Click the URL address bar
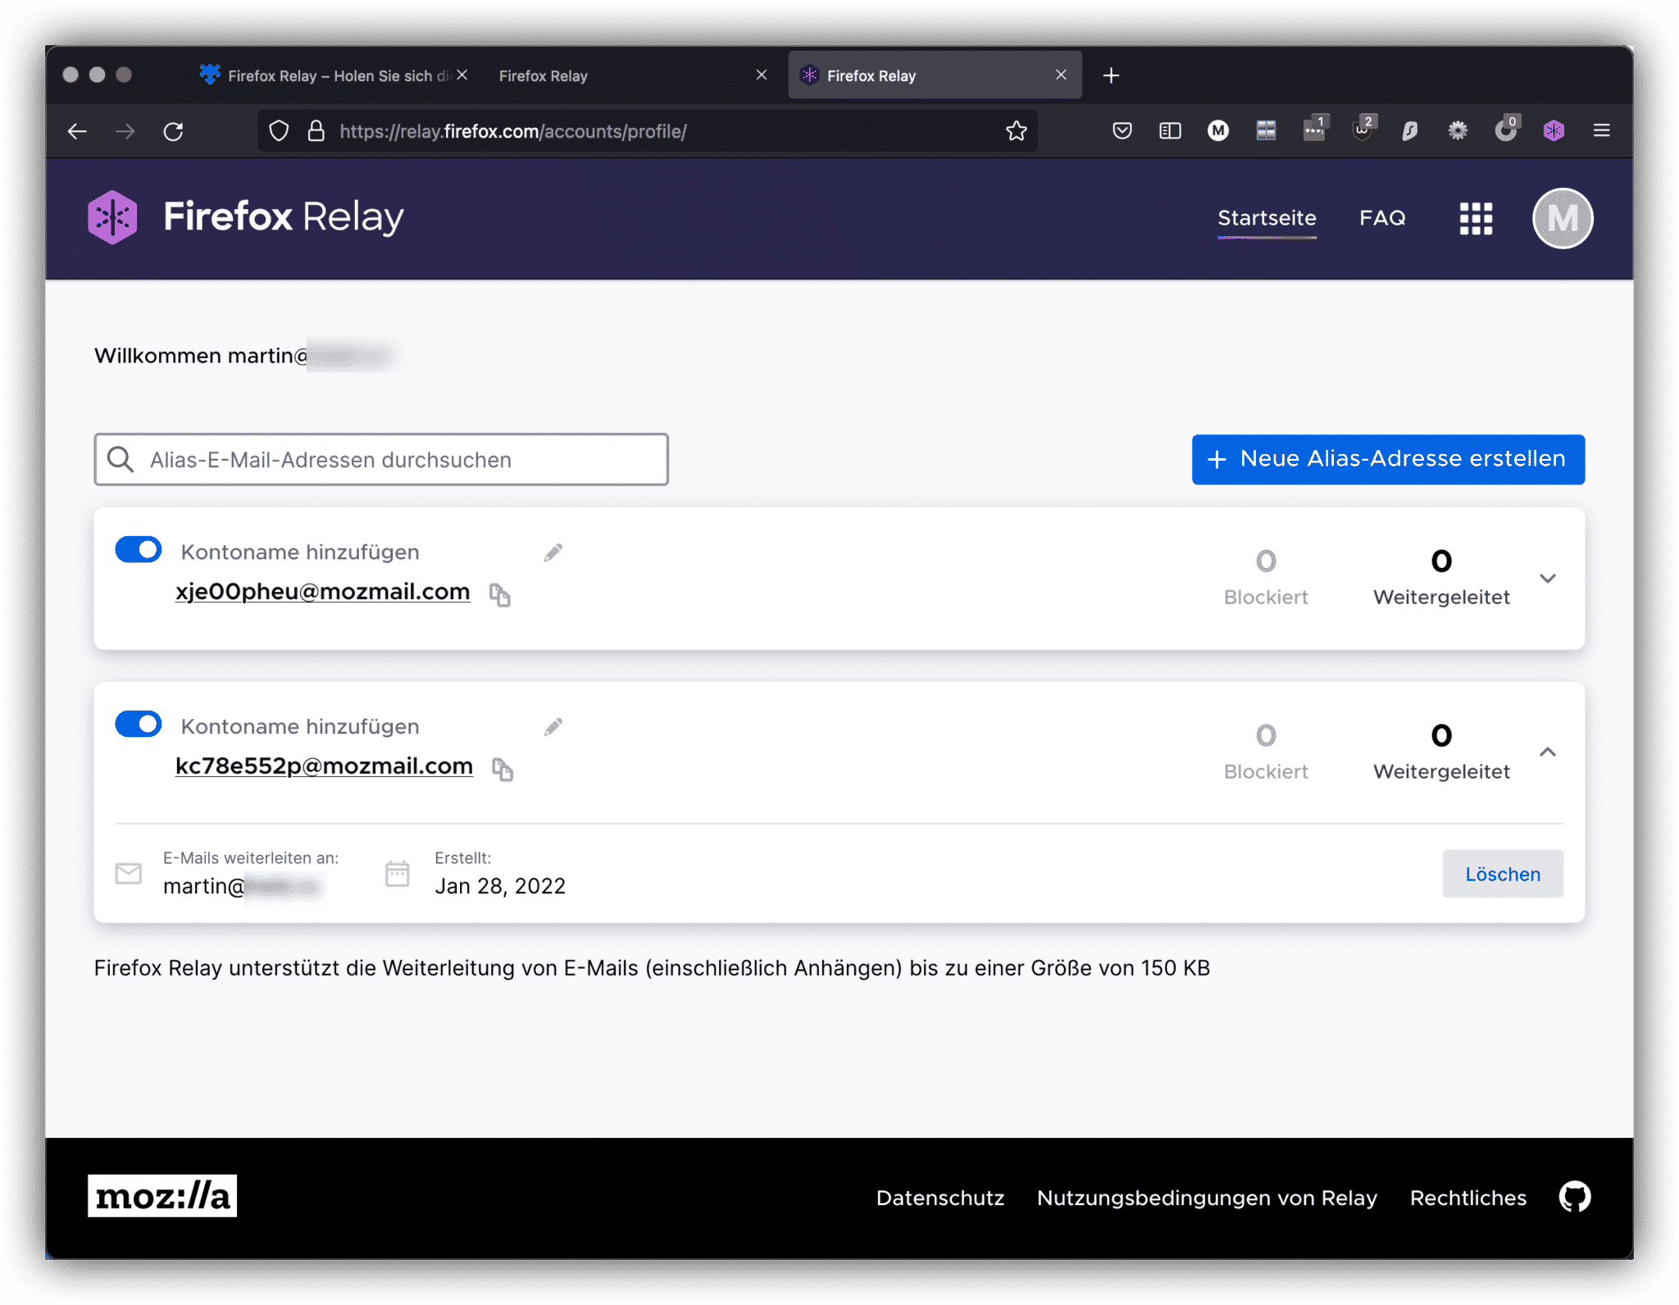Screen dimensions: 1679x1305 pos(648,131)
